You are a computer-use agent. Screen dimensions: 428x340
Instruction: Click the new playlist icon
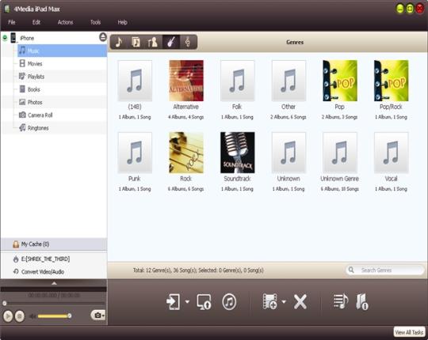[x=341, y=301]
